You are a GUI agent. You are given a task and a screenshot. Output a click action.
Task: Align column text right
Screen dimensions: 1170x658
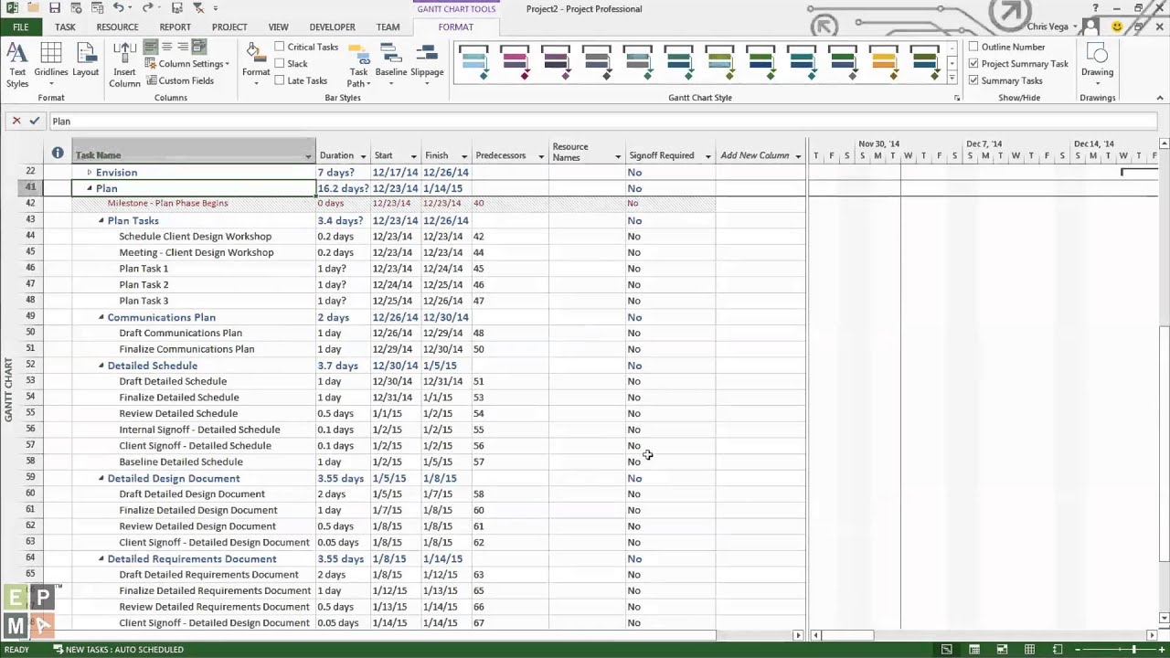click(183, 47)
